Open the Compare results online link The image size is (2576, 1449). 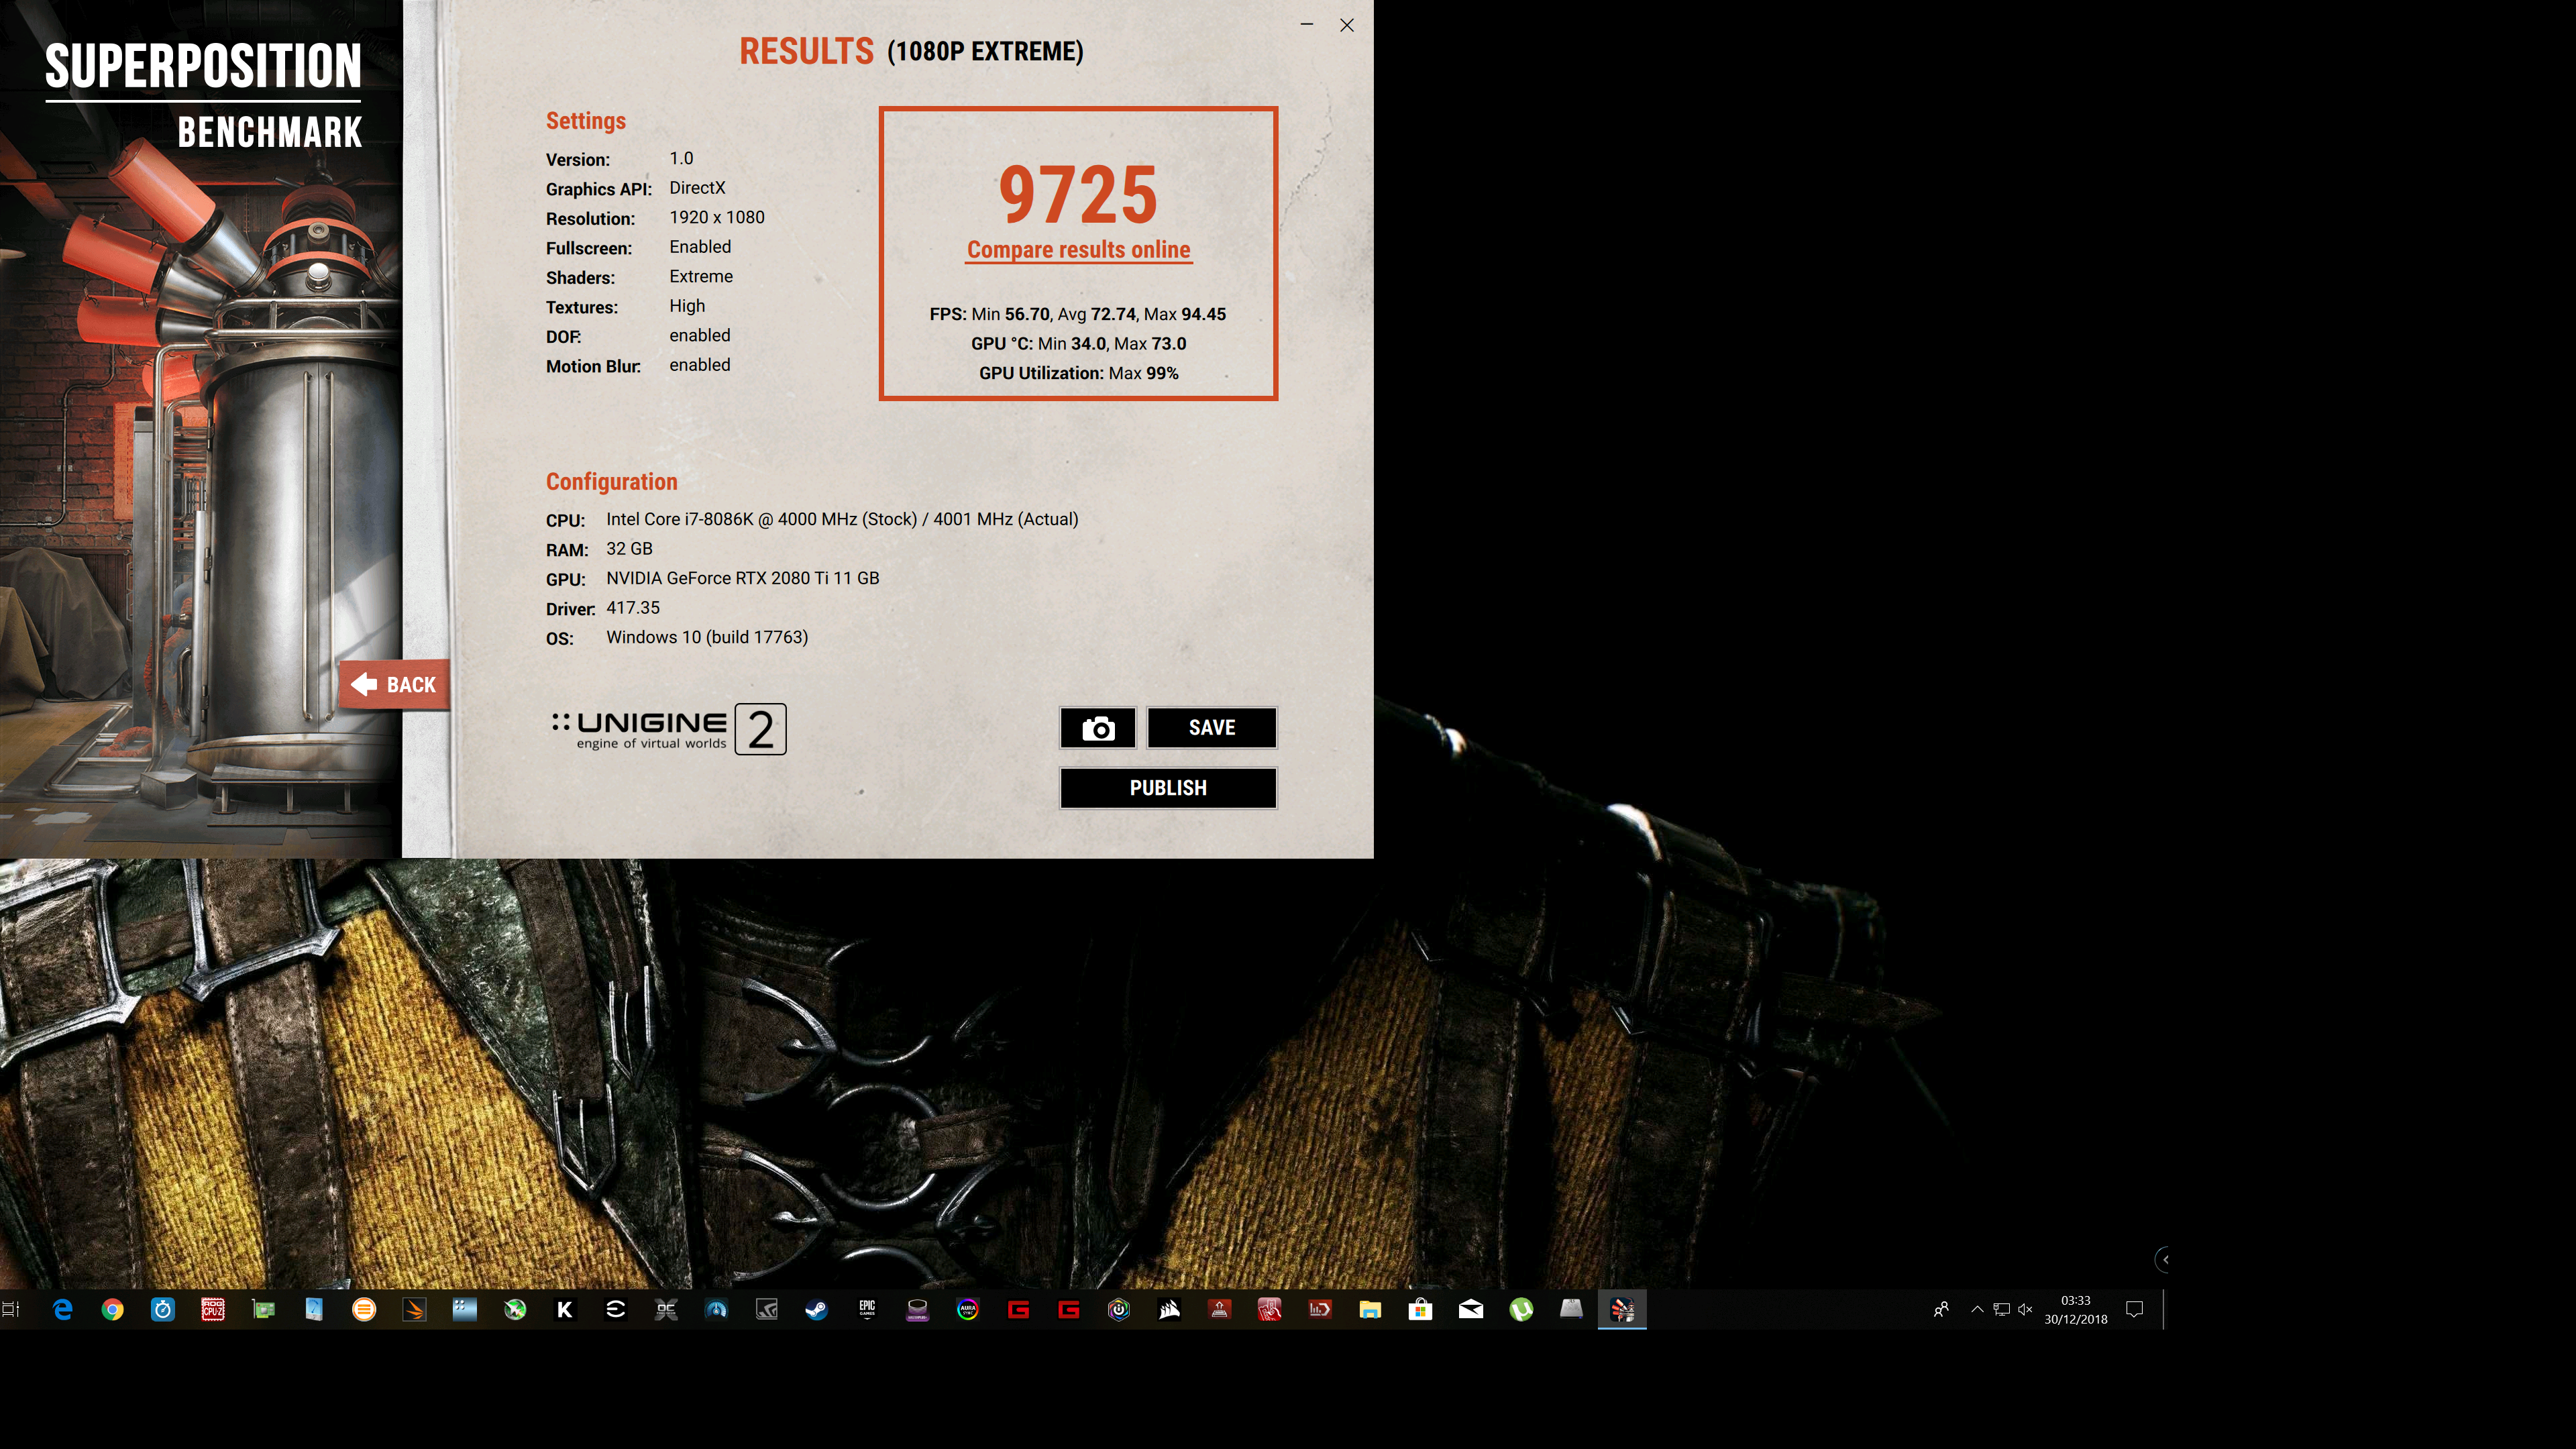point(1078,250)
